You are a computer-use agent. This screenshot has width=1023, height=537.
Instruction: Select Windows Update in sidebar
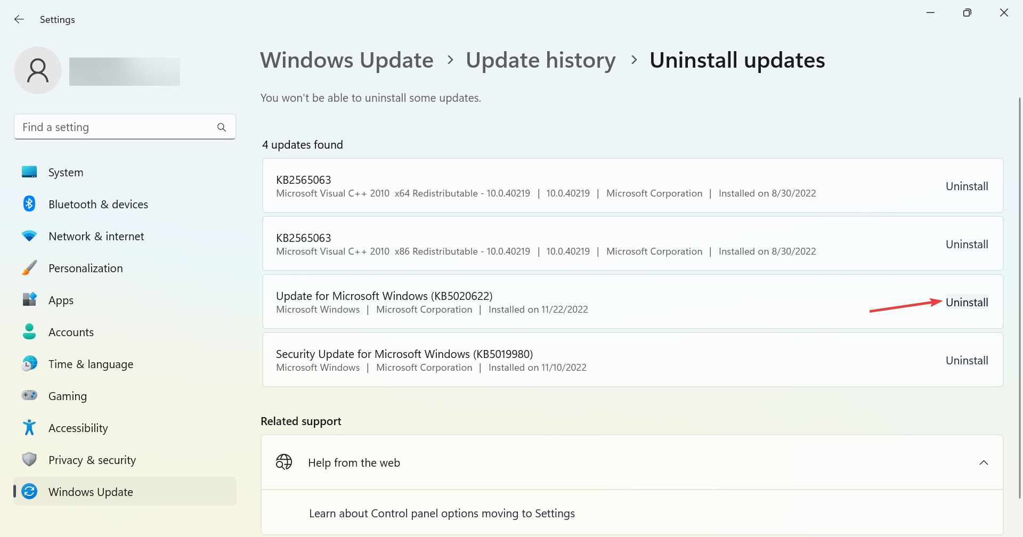click(x=125, y=491)
